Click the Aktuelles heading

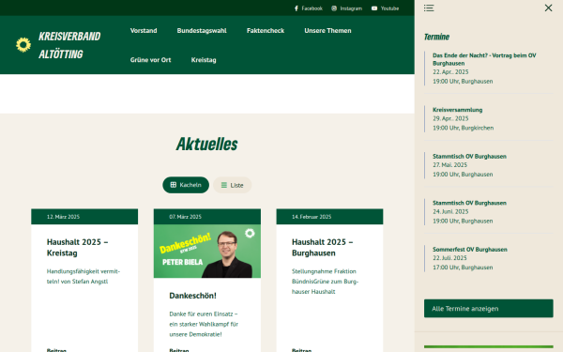tap(206, 144)
